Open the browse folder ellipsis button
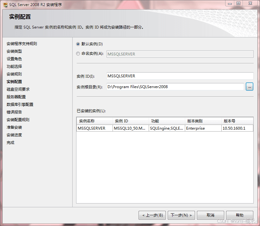Viewport: 260px width, 226px height. [250, 87]
